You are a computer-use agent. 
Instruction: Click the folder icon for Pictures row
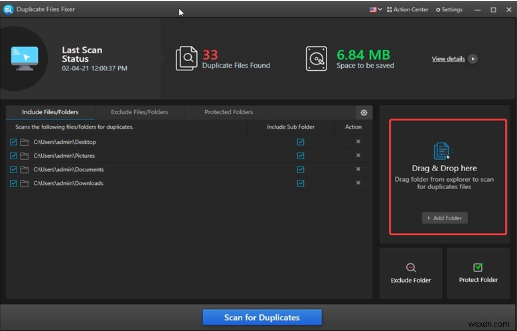(24, 156)
